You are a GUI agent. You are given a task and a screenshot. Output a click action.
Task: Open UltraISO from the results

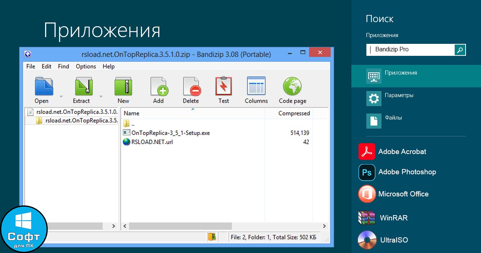[x=383, y=240]
